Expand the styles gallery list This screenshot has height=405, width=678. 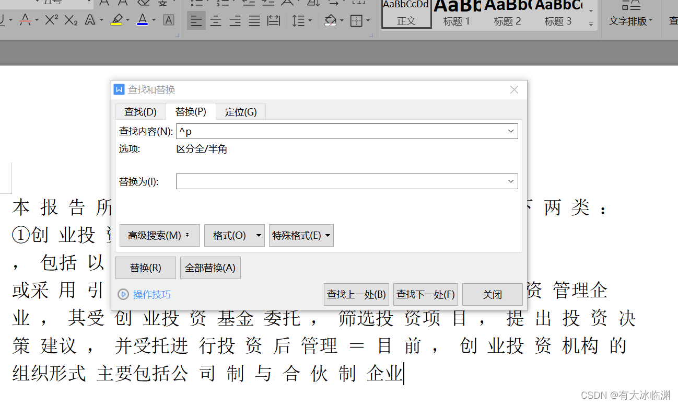point(591,24)
